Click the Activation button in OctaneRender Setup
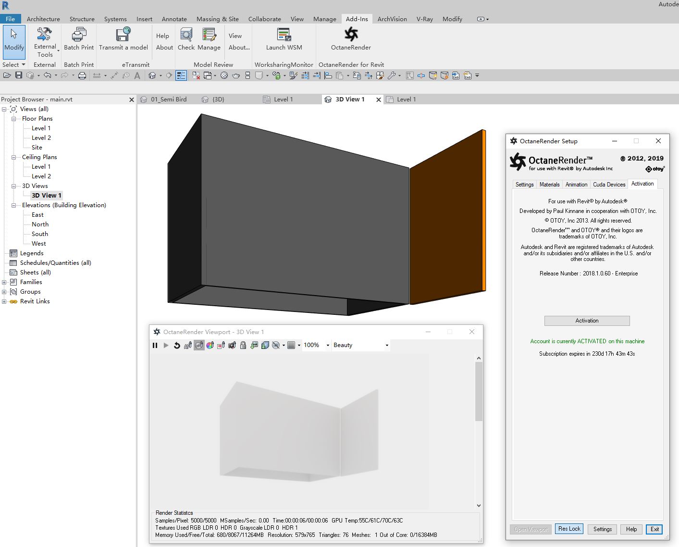 587,321
